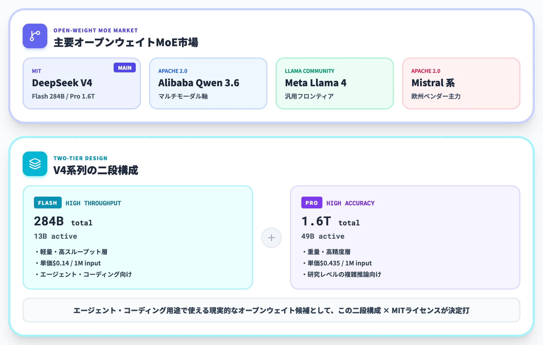The image size is (543, 345).
Task: Click the マルチモーダル軸 subtitle
Action: pos(183,96)
